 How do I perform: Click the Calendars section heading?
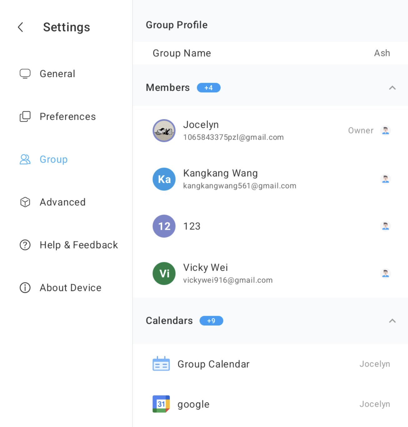169,321
